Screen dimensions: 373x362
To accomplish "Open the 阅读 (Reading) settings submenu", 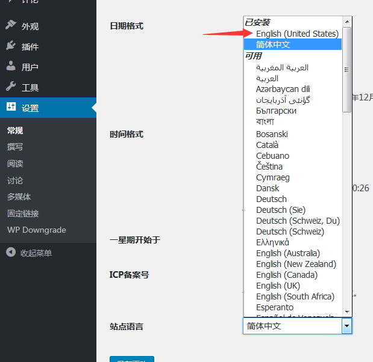I will point(15,164).
